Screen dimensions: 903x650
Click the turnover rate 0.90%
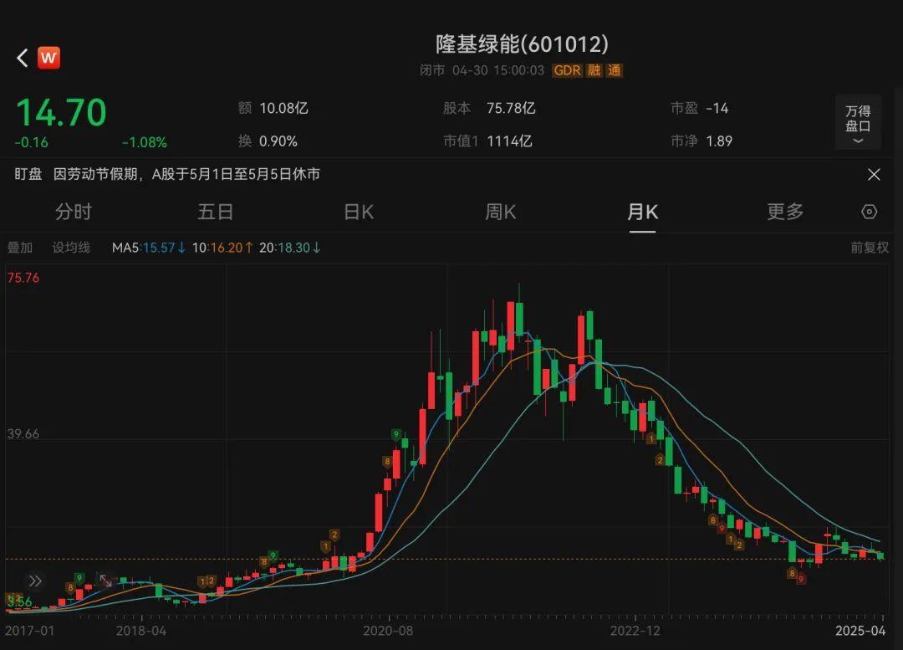coord(278,141)
